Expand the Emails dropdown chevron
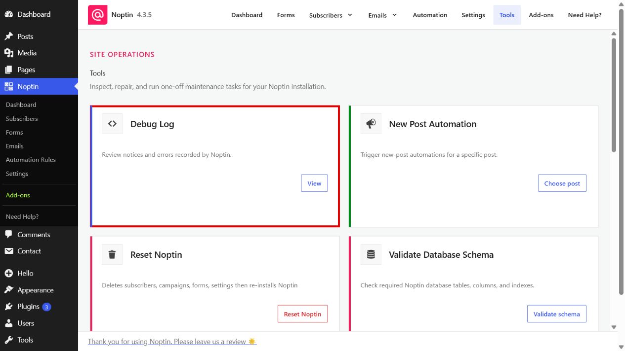625x351 pixels. (394, 15)
